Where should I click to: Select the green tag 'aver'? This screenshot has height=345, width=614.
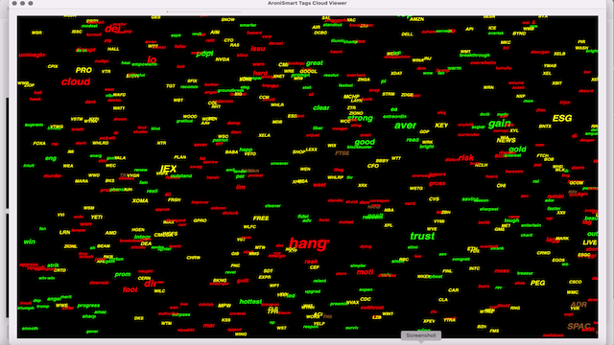(405, 126)
